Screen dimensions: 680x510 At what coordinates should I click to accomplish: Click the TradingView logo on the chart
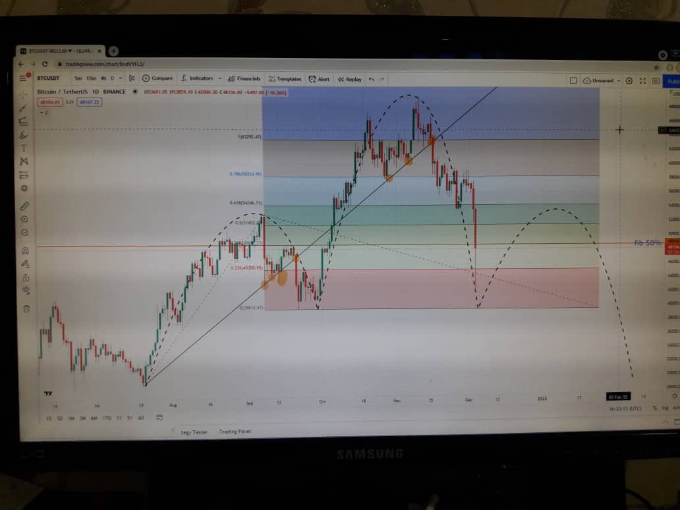tap(48, 393)
